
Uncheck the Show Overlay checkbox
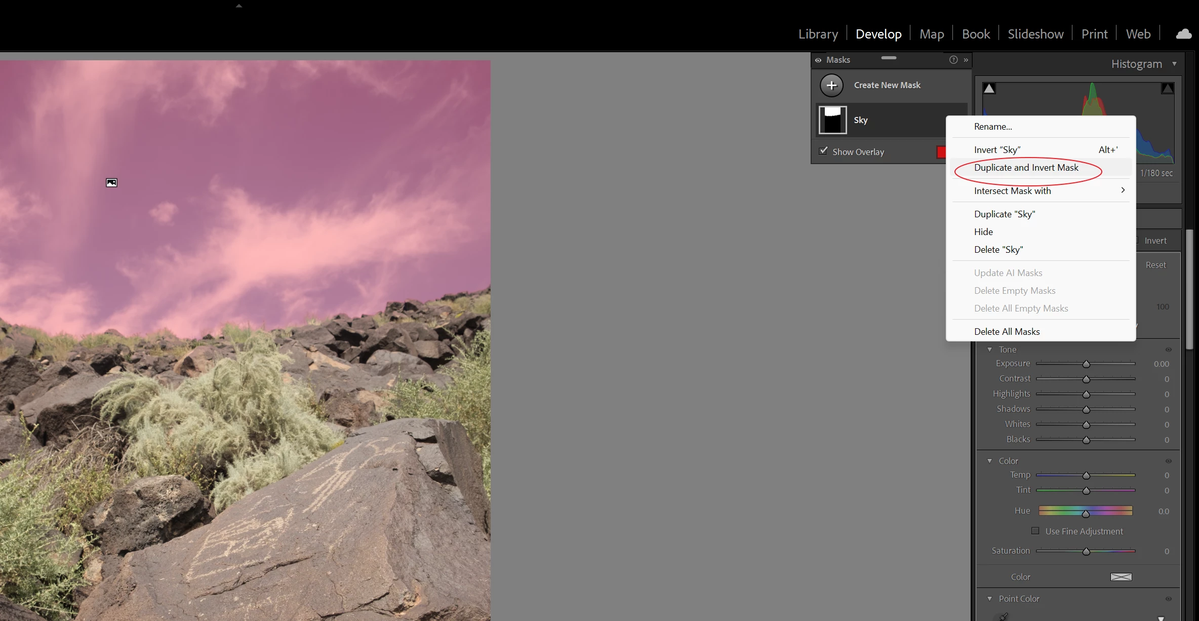point(824,151)
